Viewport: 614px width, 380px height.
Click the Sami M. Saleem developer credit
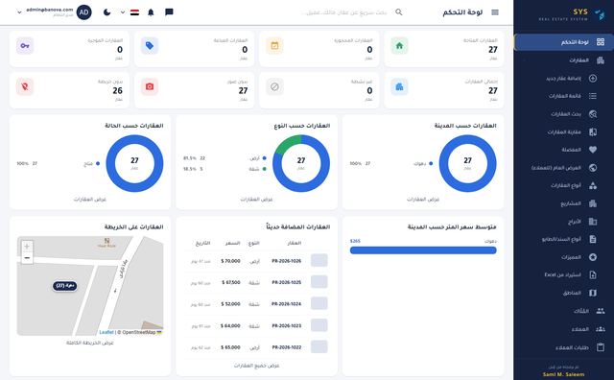pos(563,374)
